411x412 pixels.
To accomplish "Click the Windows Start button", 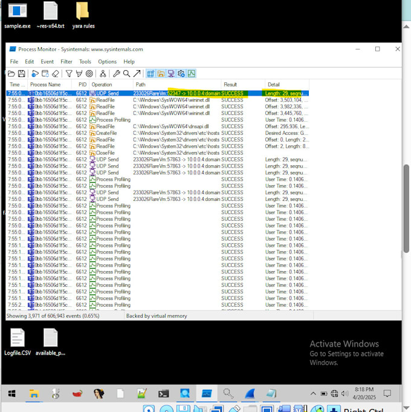I will (12, 393).
